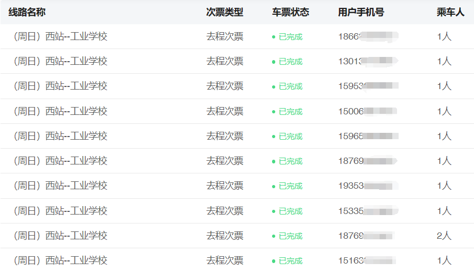Select the 乘车人 column header
Image resolution: width=474 pixels, height=272 pixels.
click(x=450, y=12)
